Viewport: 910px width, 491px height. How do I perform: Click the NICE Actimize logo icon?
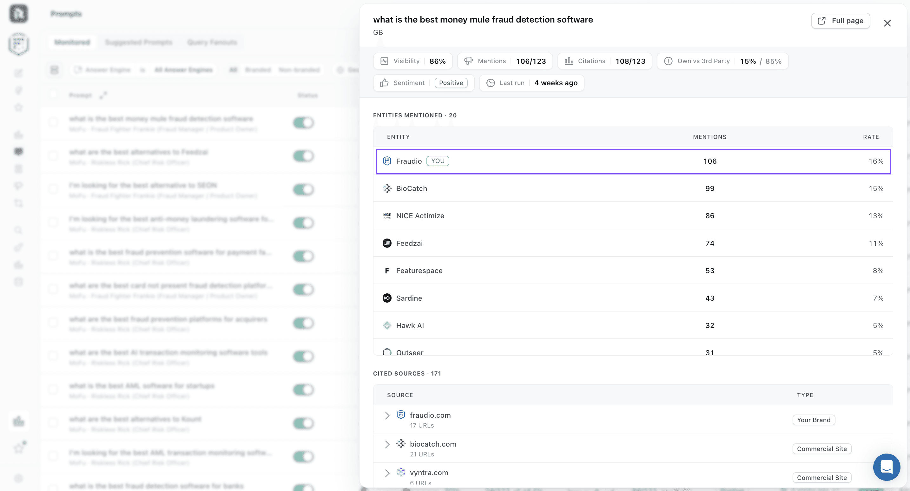coord(387,216)
